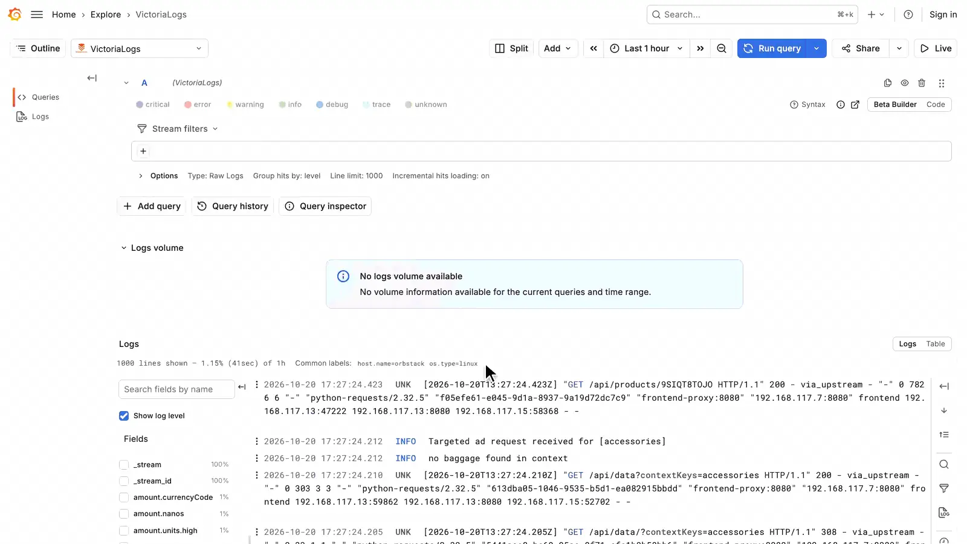Click the Run query button

coord(772,48)
